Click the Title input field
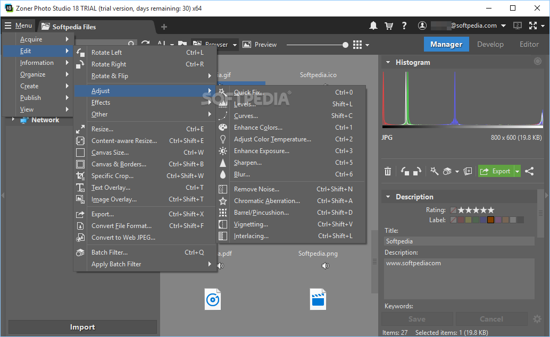This screenshot has width=550, height=337. click(x=460, y=241)
